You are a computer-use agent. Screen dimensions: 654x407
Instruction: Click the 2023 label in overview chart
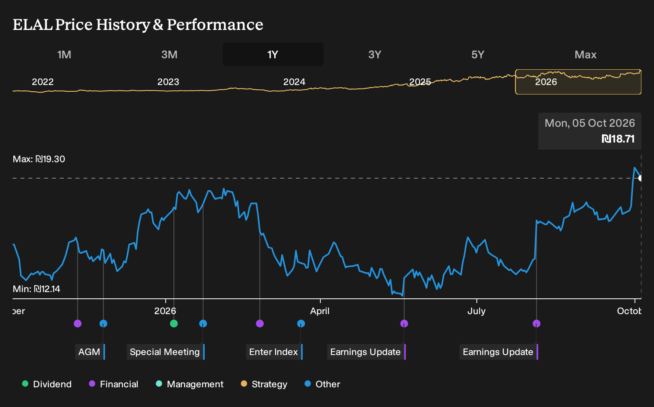[x=168, y=82]
